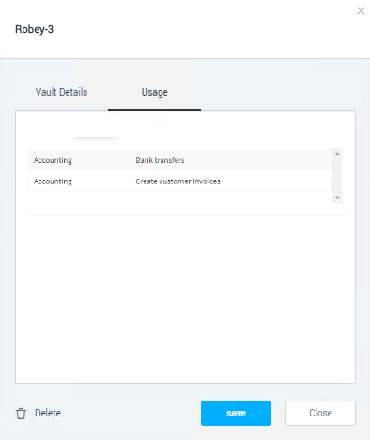Click the white Close button

pyautogui.click(x=320, y=413)
